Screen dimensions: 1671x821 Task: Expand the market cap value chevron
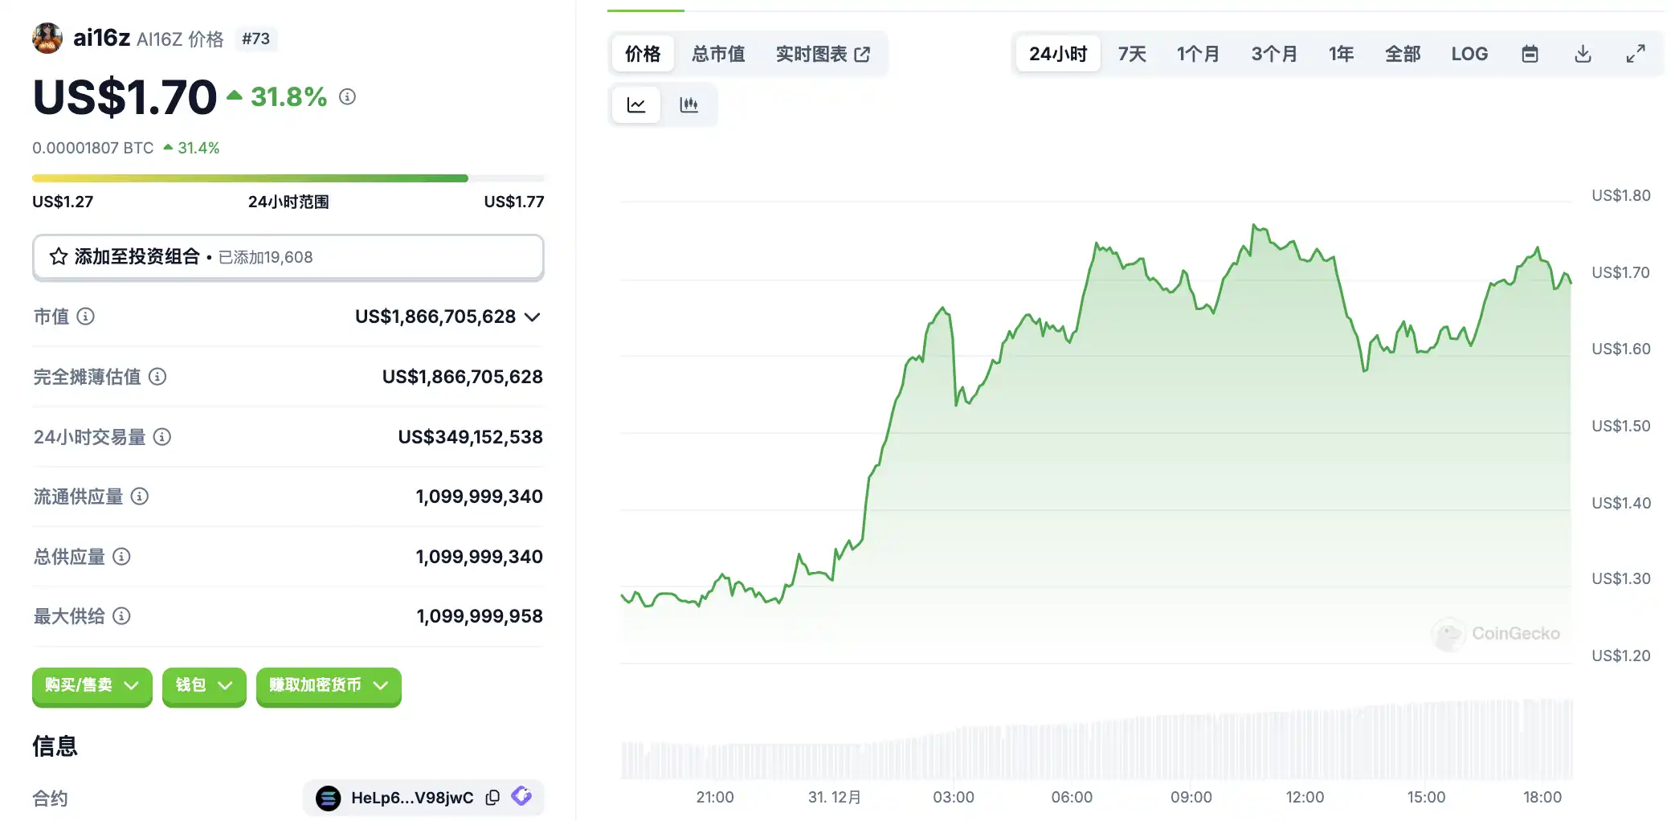tap(532, 317)
